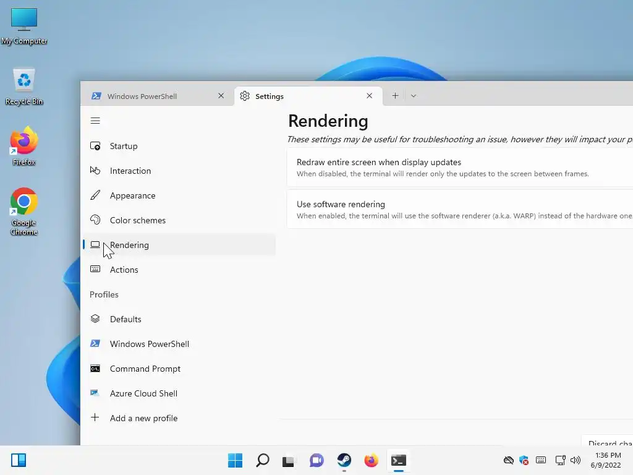Select the Firefox desktop shortcut
This screenshot has width=633, height=475.
(24, 146)
